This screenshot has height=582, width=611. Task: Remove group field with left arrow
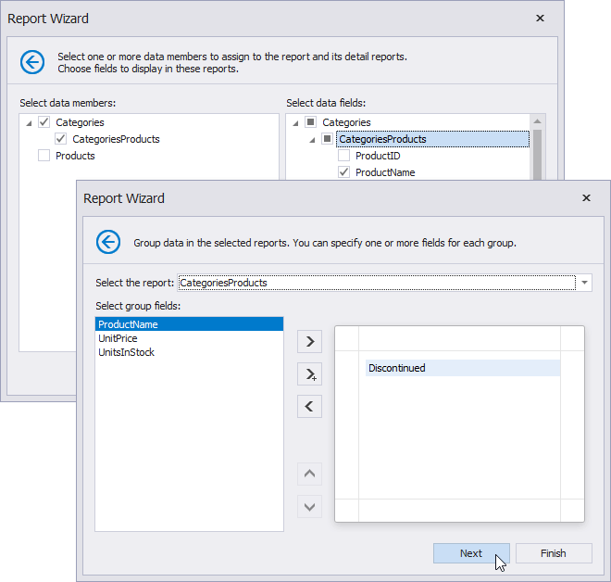[309, 406]
